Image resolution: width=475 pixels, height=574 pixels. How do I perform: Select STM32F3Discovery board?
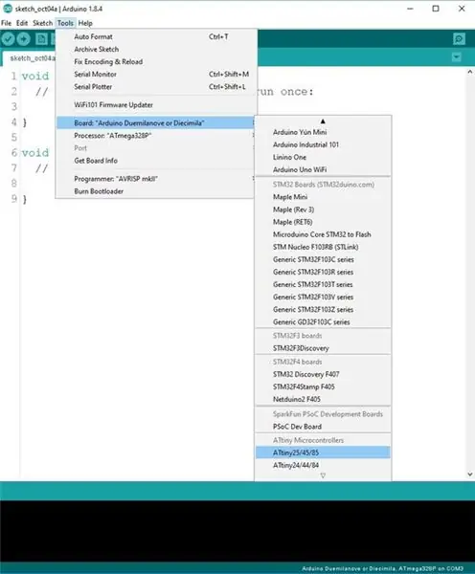[323, 348]
